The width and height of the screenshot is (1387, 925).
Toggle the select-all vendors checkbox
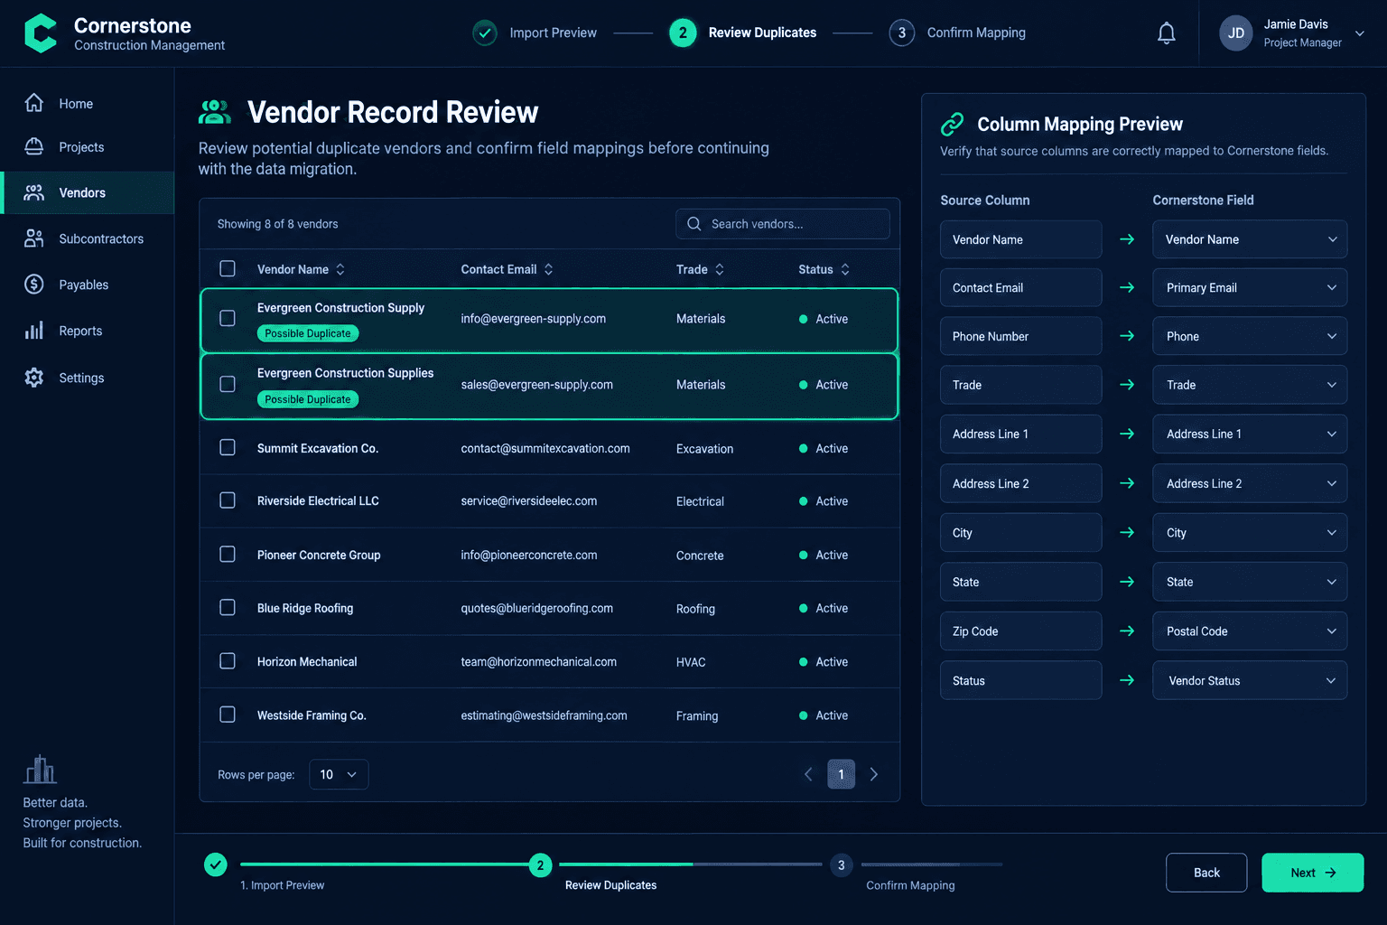[228, 268]
